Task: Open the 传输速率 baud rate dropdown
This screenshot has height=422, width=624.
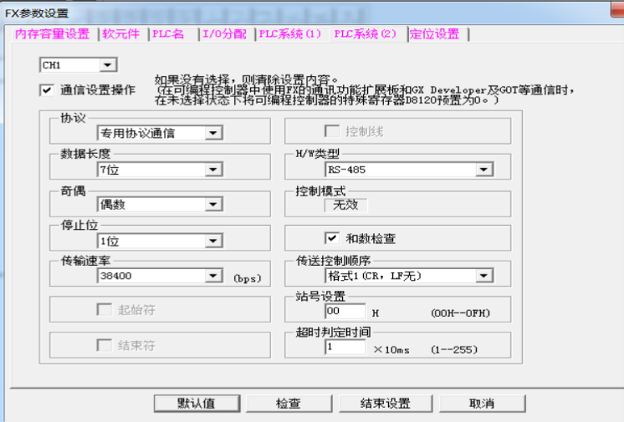Action: [213, 276]
